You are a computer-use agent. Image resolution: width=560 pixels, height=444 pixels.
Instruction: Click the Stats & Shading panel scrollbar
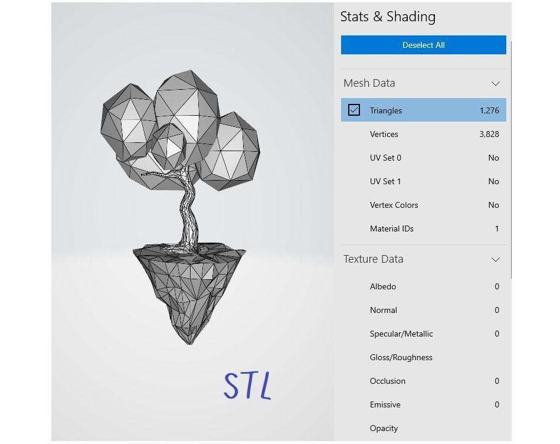(510, 159)
